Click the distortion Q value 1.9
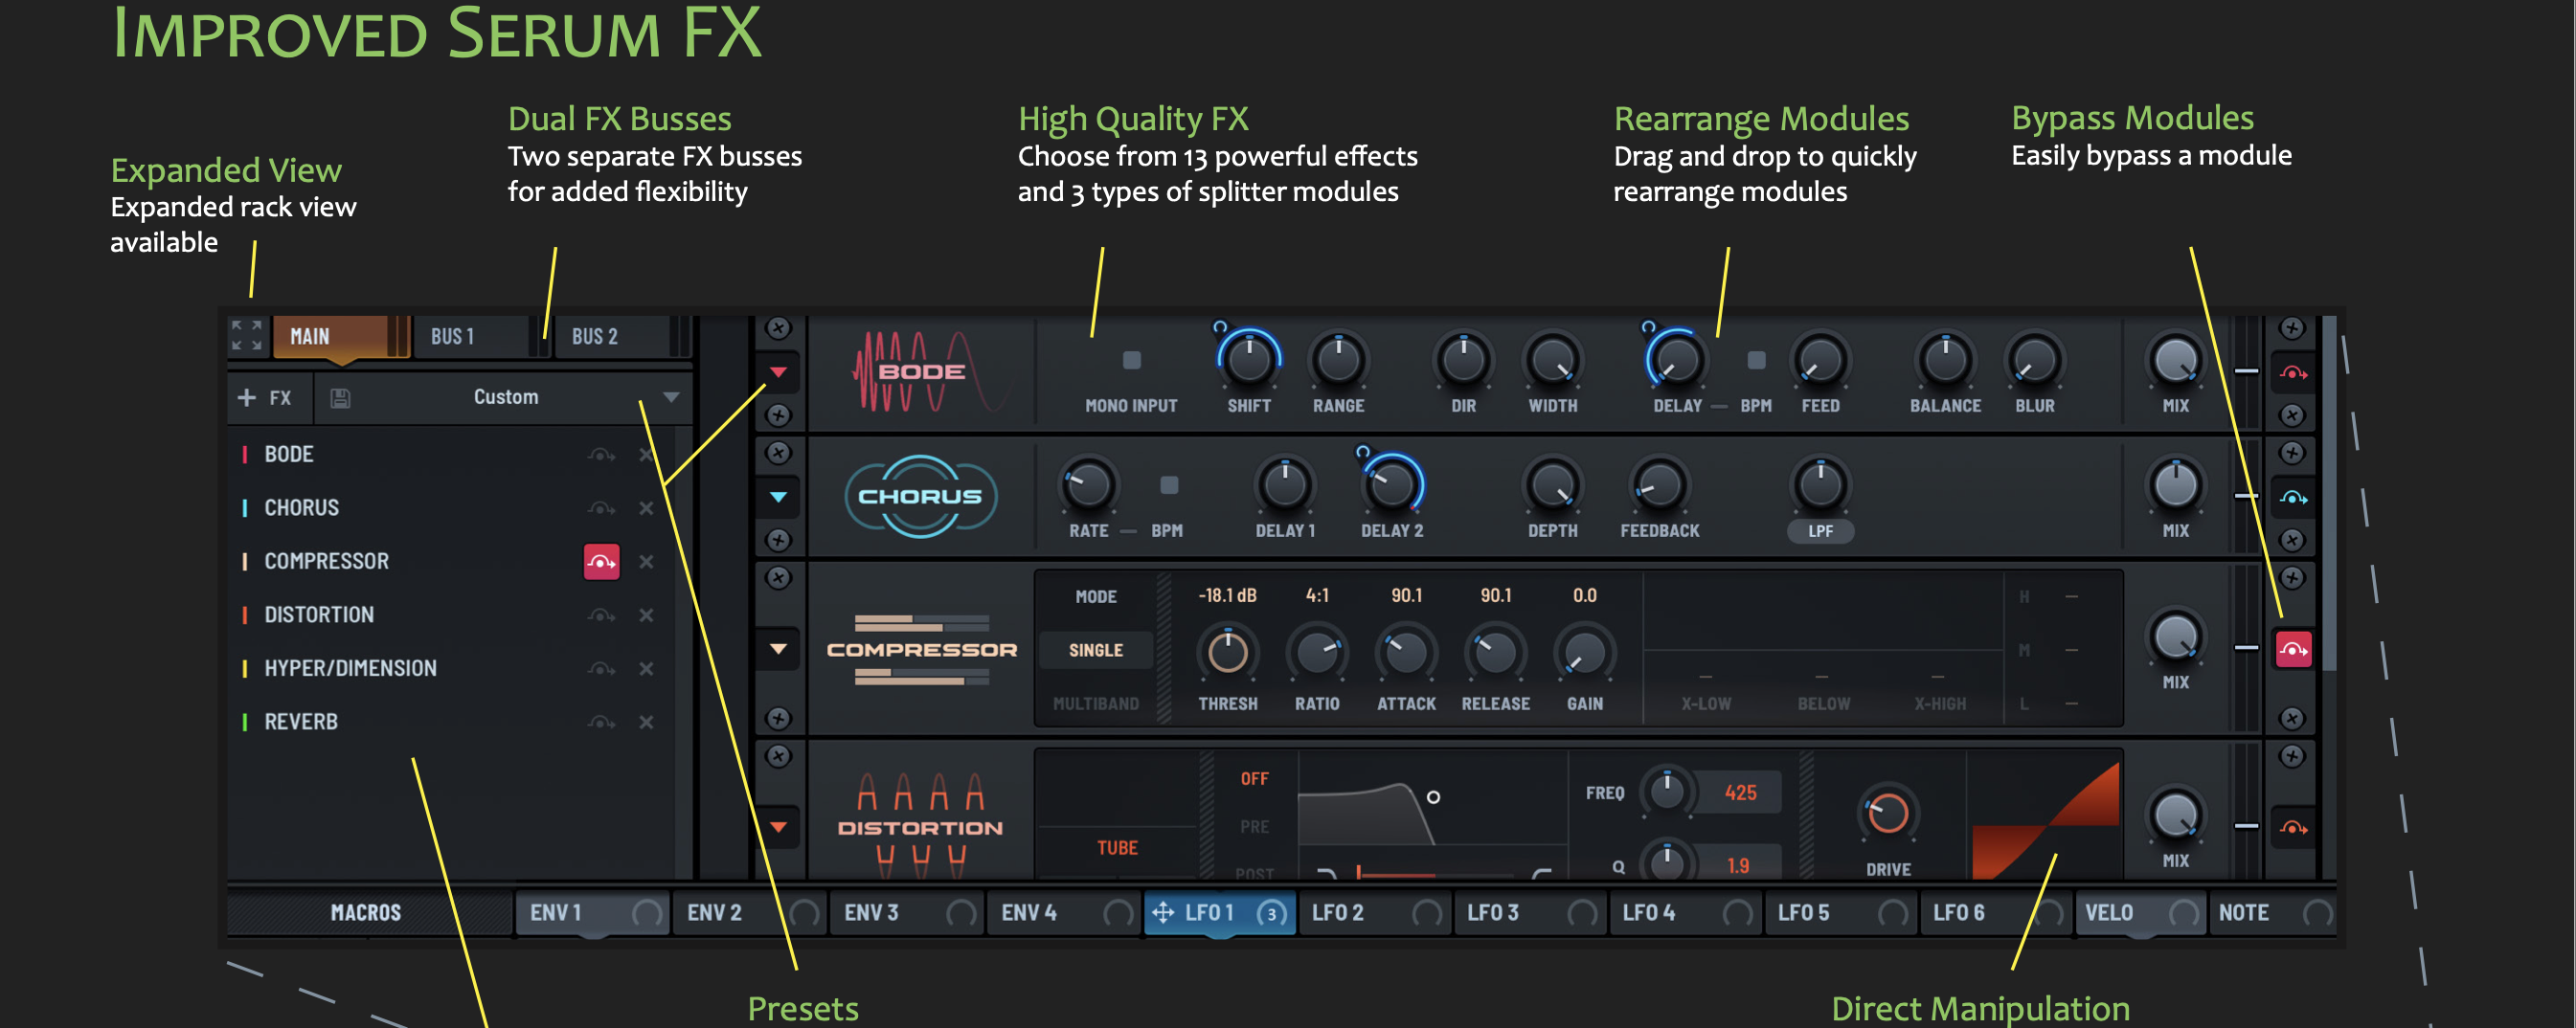The width and height of the screenshot is (2576, 1028). coord(1738,865)
